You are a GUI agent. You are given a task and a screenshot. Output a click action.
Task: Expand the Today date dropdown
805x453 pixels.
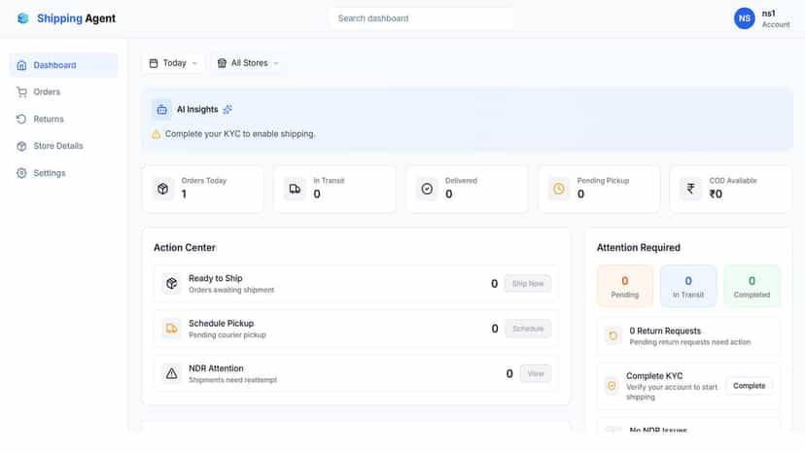coord(173,63)
